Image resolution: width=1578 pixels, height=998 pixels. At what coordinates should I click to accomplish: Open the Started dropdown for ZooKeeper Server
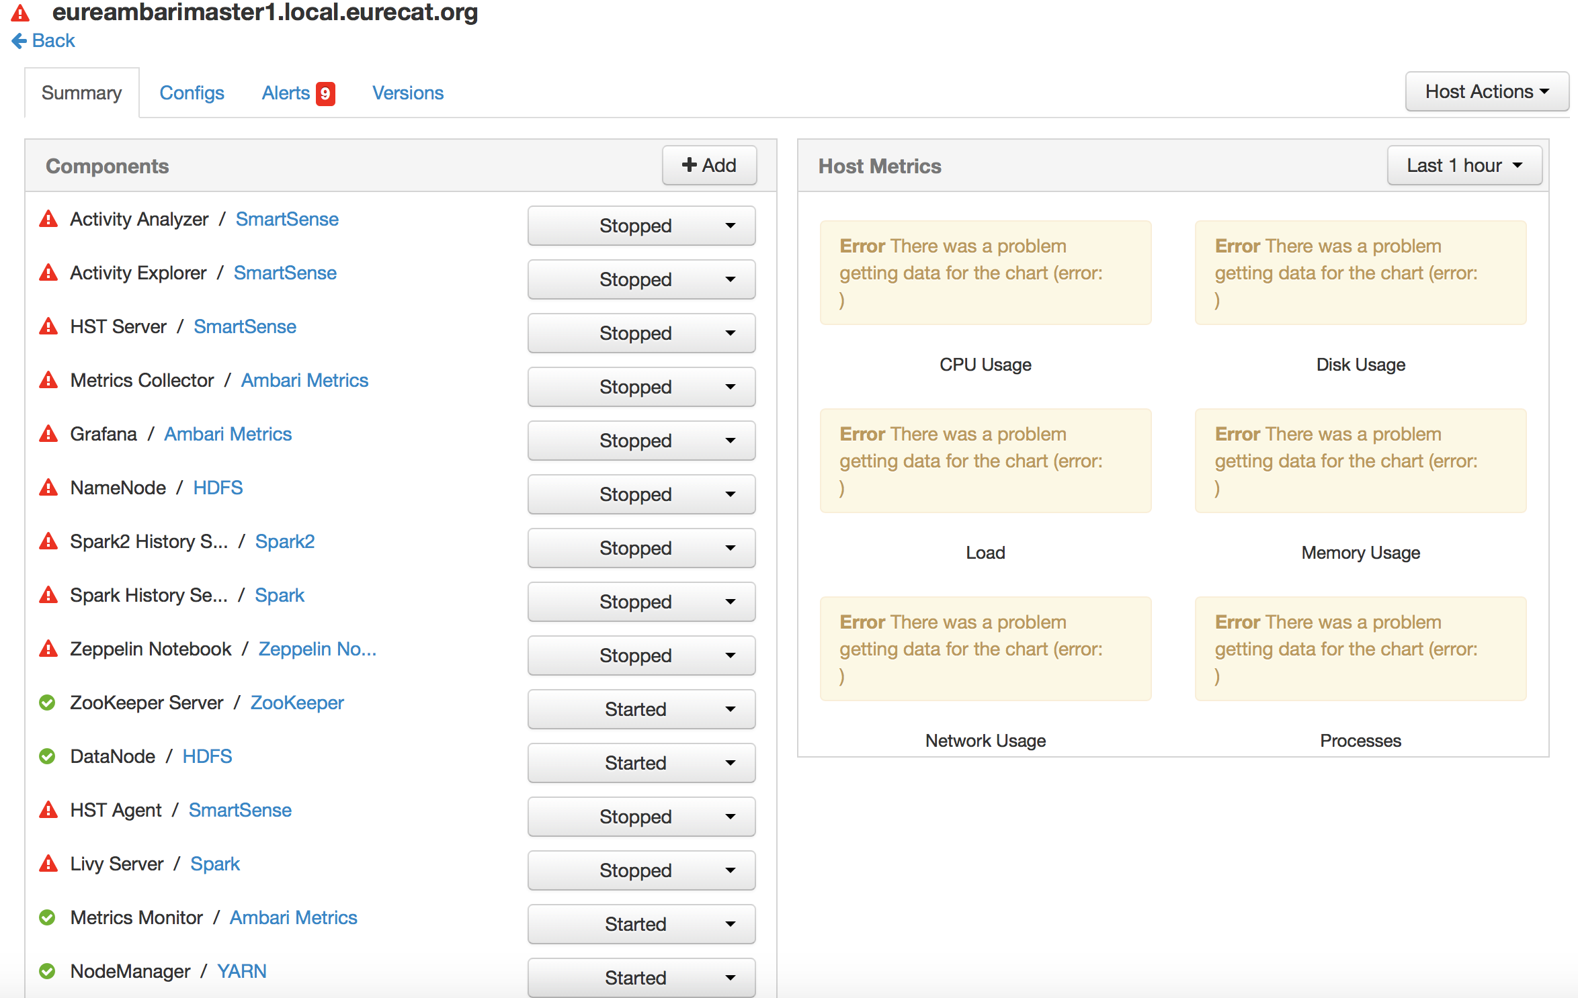(x=641, y=709)
